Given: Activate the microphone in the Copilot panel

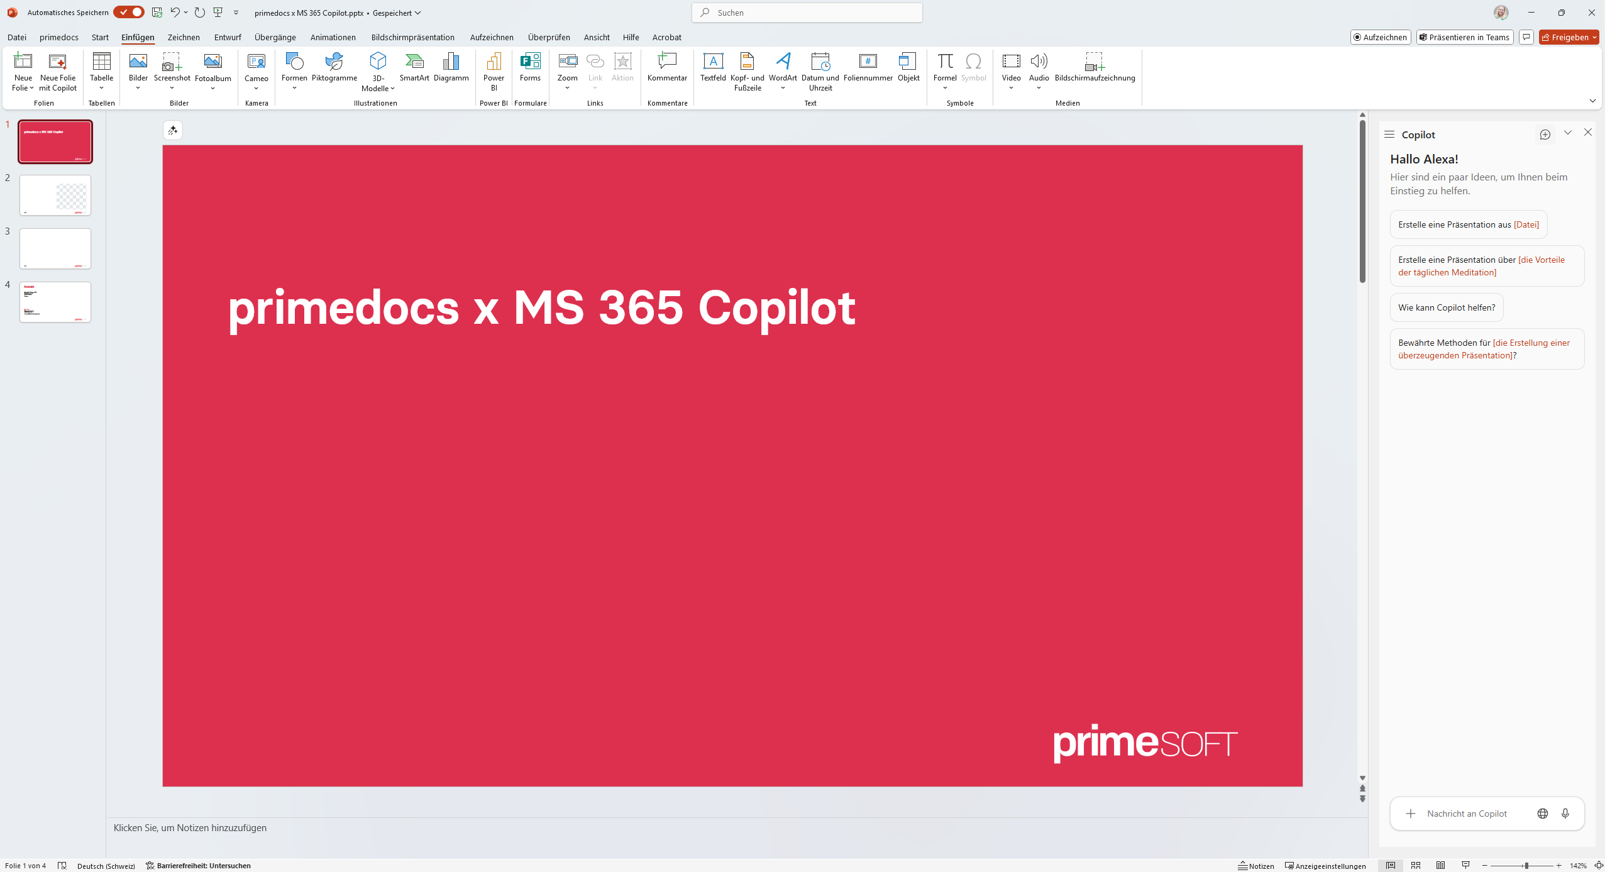Looking at the screenshot, I should [x=1565, y=813].
